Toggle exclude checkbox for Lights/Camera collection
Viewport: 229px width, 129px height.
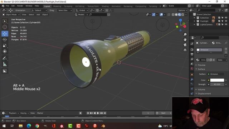(x=219, y=24)
